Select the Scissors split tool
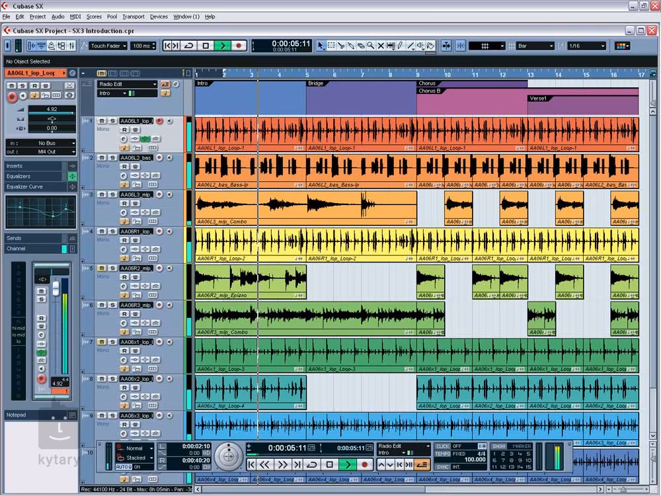 click(341, 46)
